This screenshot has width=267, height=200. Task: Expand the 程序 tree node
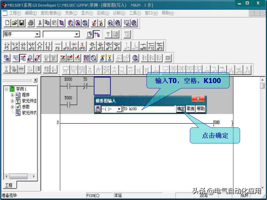pyautogui.click(x=12, y=95)
